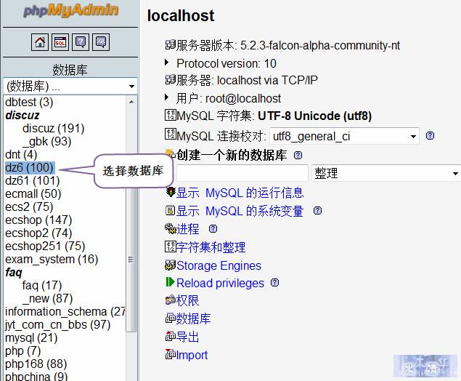This screenshot has height=381, width=461.
Task: Open the Storage Engines link
Action: [219, 265]
